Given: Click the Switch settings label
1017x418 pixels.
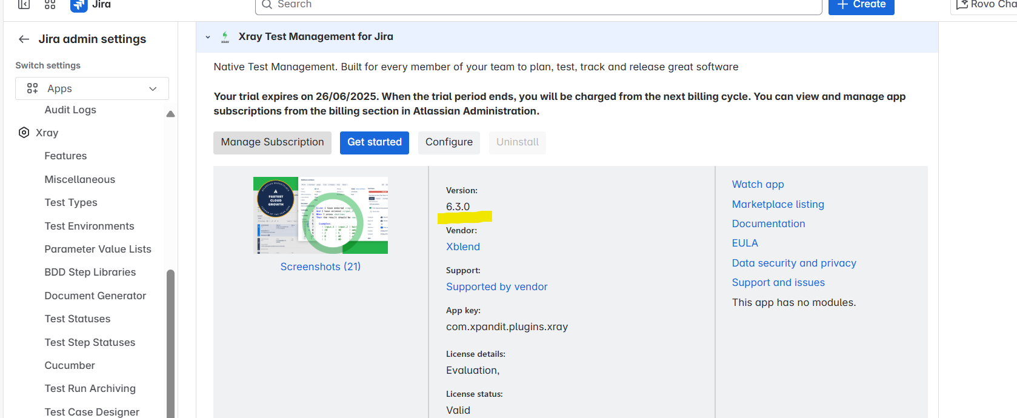Looking at the screenshot, I should coord(48,65).
